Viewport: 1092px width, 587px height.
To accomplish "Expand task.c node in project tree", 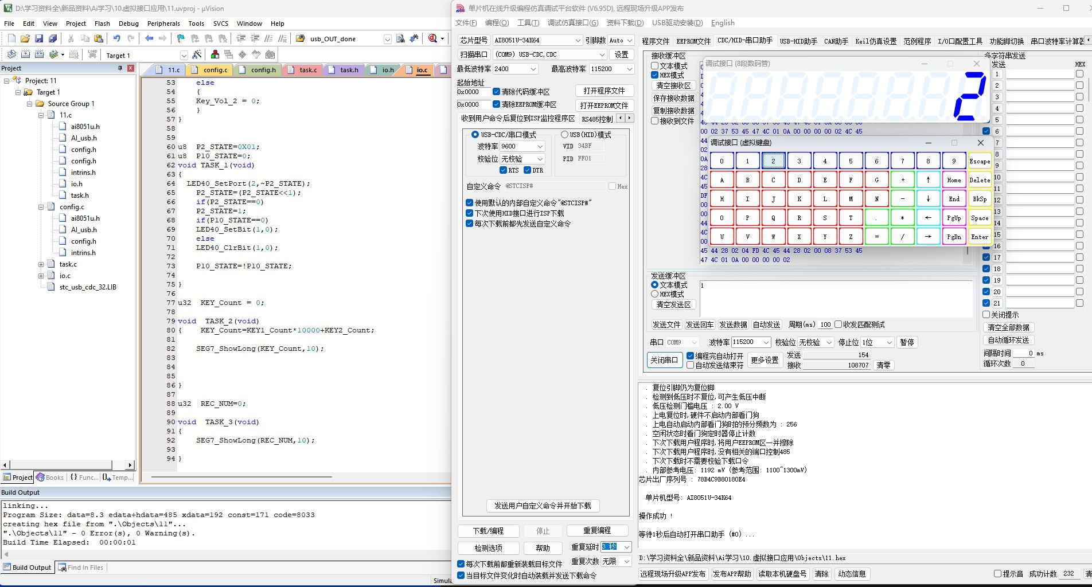I will click(x=41, y=264).
